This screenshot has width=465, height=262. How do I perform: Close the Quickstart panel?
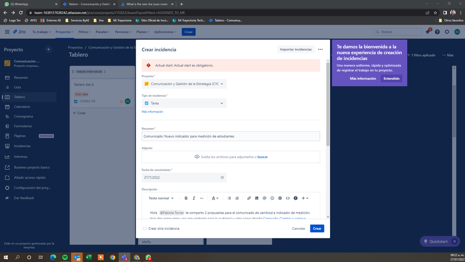(454, 241)
